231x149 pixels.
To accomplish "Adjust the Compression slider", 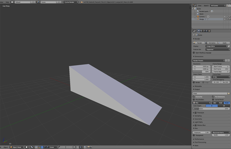I will (211, 109).
